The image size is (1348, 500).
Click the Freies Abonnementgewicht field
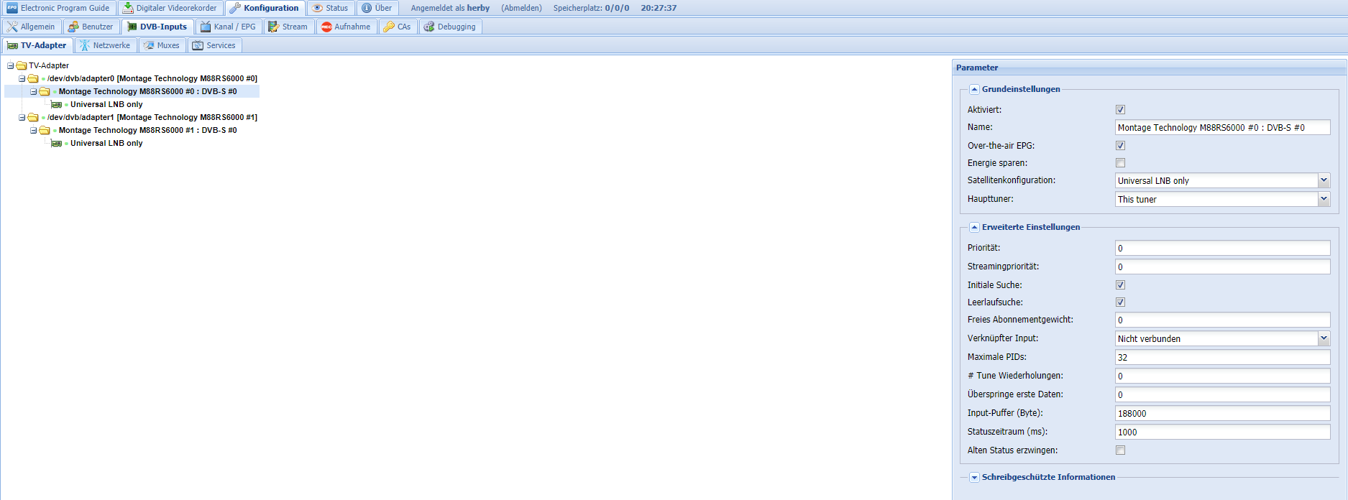[1222, 320]
